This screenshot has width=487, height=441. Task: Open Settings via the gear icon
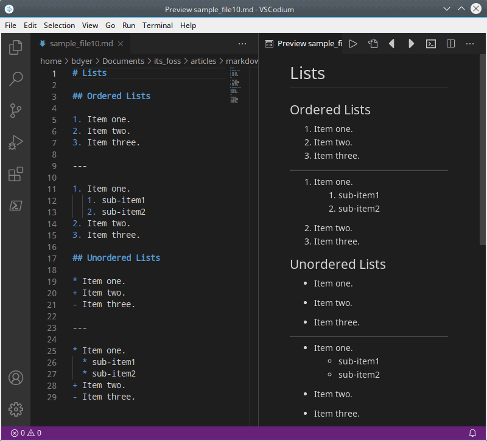[x=15, y=409]
